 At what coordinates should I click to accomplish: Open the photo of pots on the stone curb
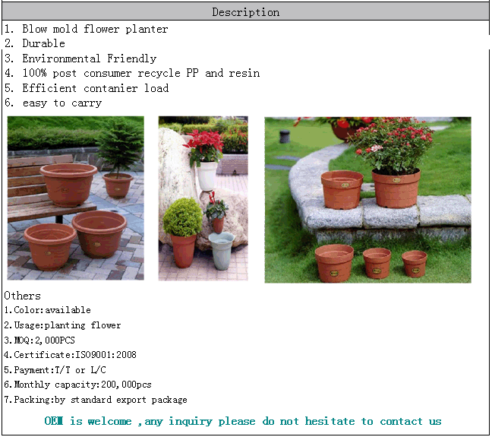click(367, 200)
